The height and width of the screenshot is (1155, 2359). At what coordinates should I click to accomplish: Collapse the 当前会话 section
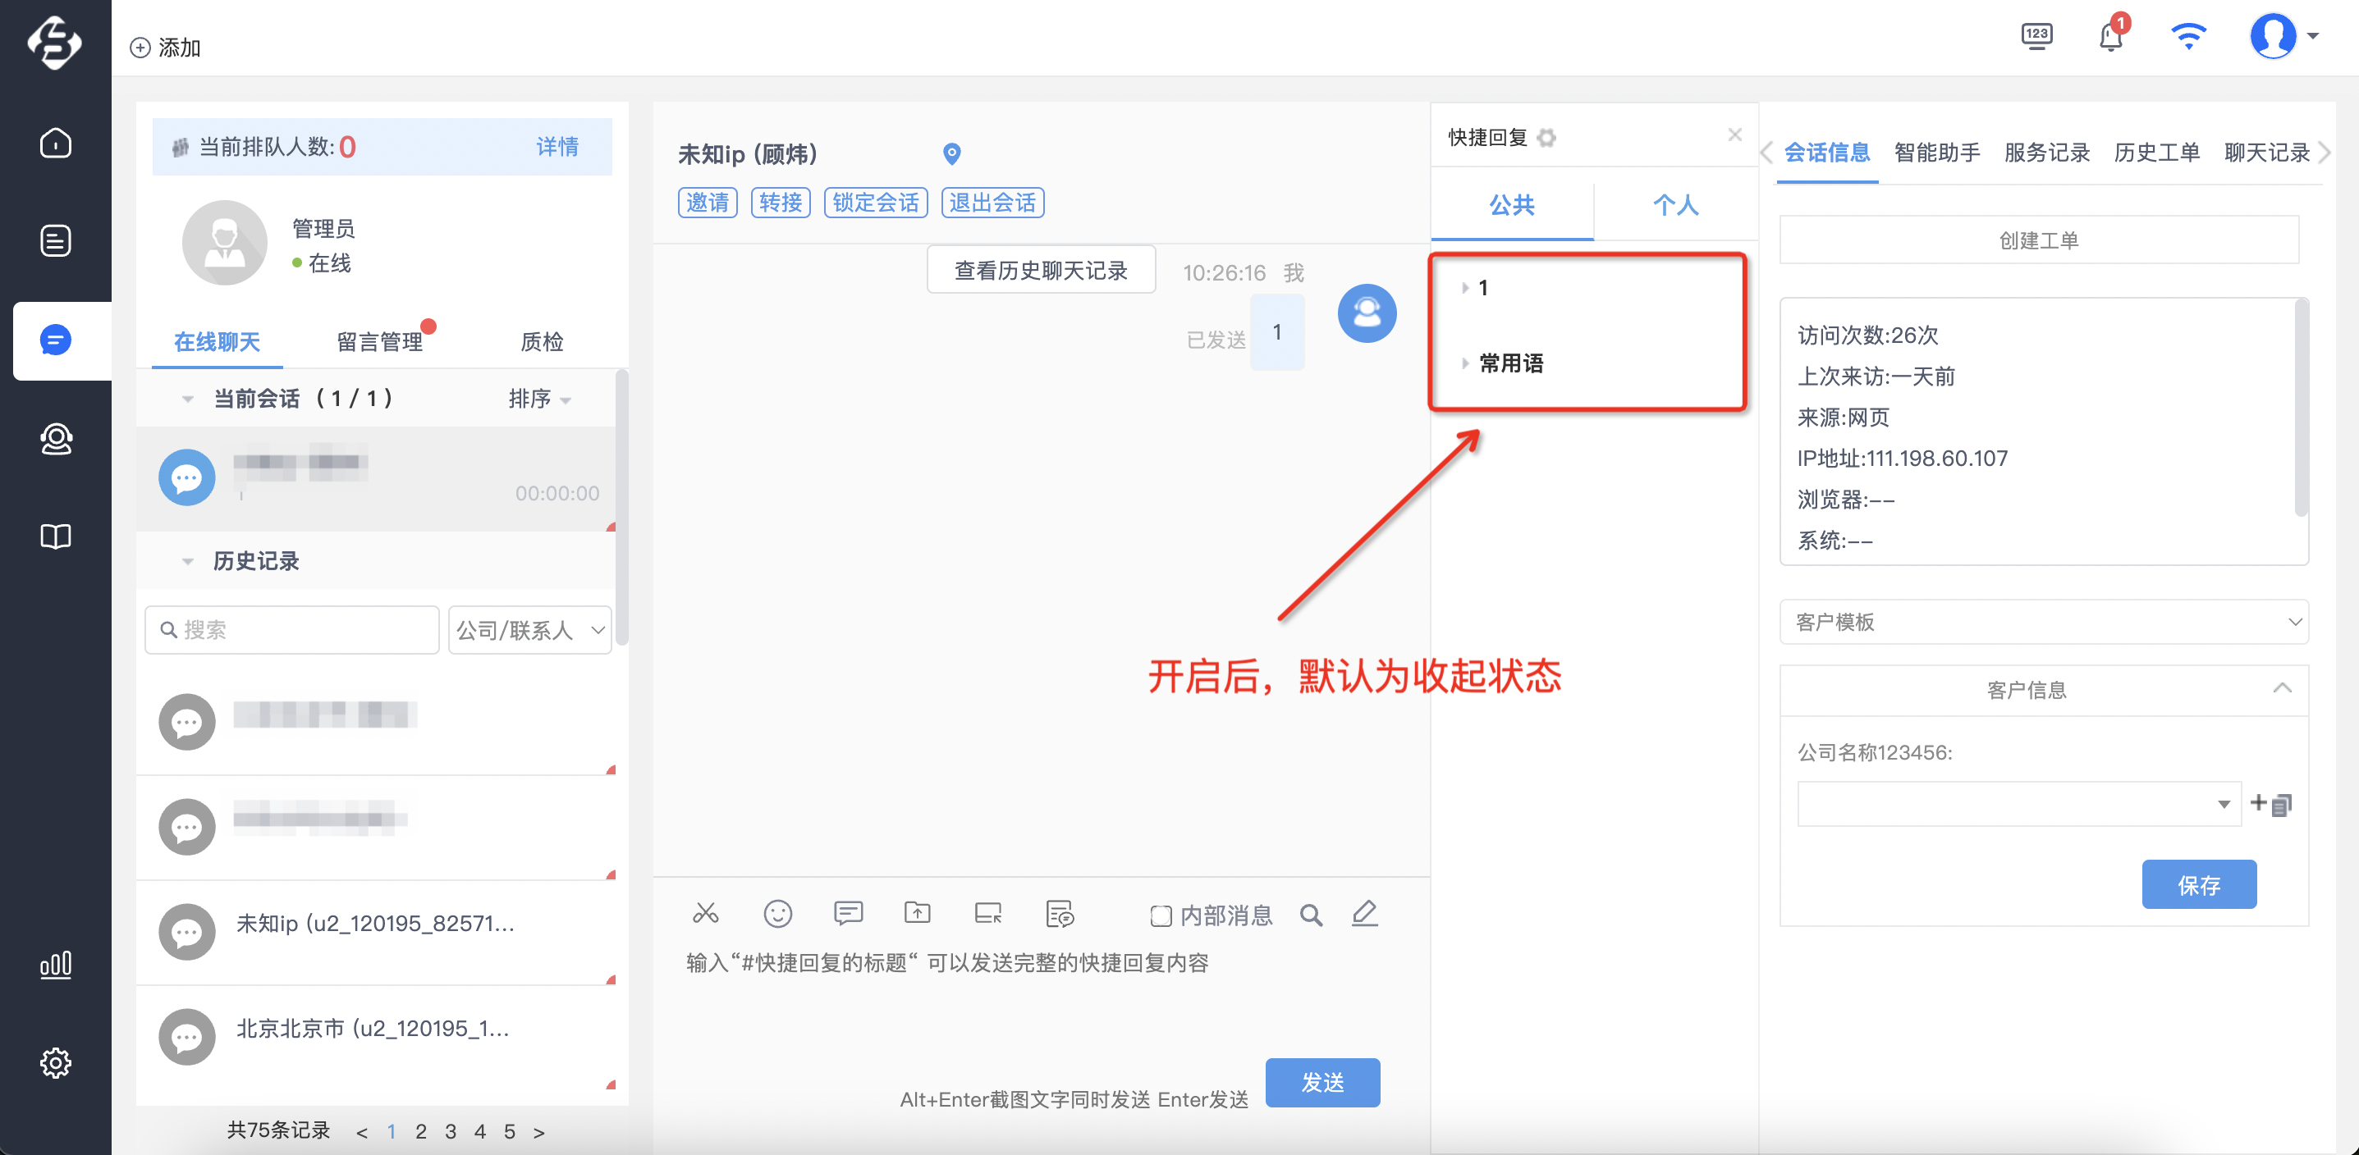[188, 399]
